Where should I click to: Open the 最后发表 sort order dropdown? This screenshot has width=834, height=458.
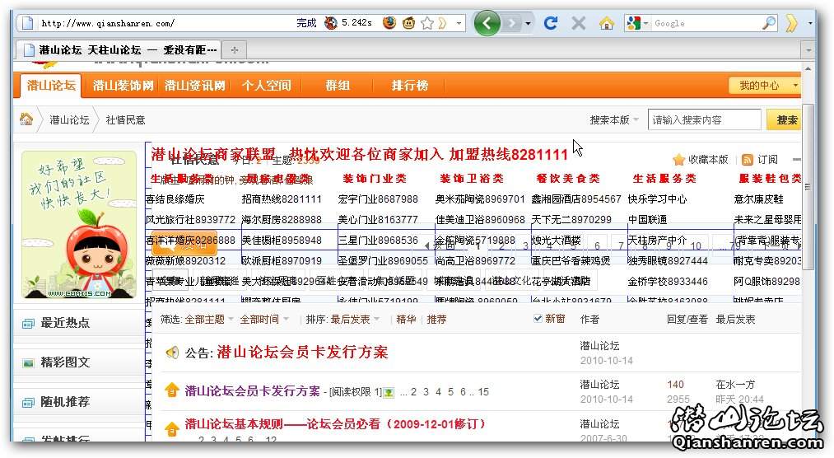point(355,319)
